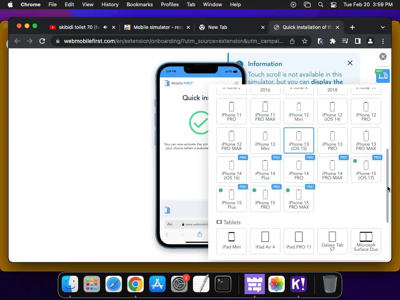The height and width of the screenshot is (300, 400).
Task: Pick the iPhone 12 PRO device
Action: 366,111
